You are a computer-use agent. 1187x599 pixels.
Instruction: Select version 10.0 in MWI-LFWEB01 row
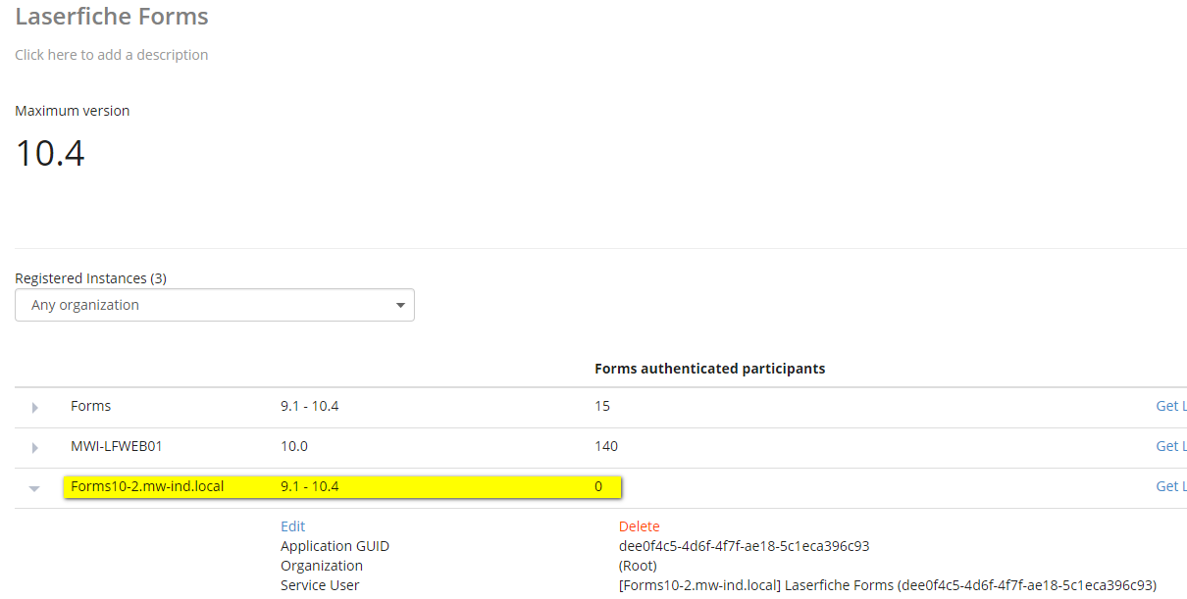(x=293, y=446)
